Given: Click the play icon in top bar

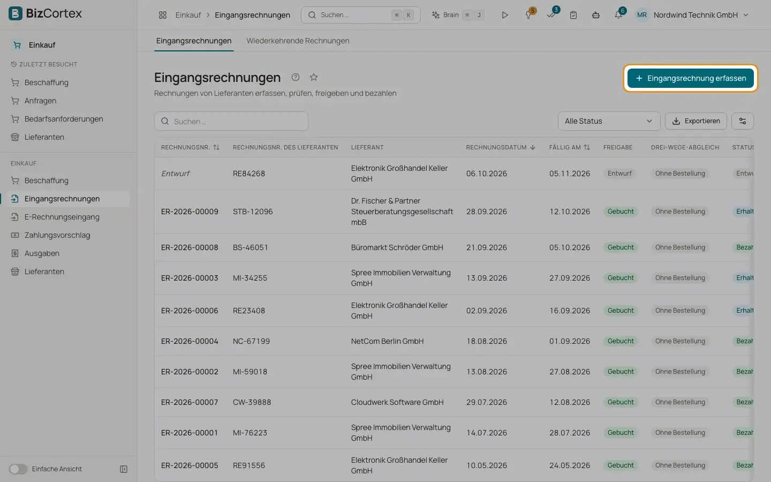Looking at the screenshot, I should click(505, 15).
